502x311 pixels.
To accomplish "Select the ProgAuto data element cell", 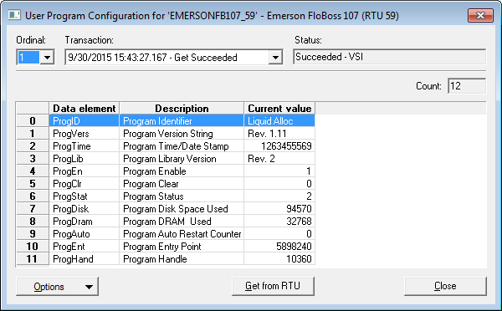I will coord(85,234).
